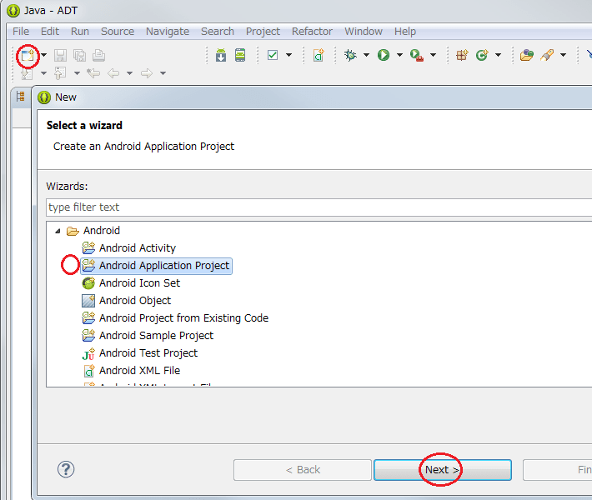Click the new Android XML file toolbar icon
This screenshot has height=500, width=592.
[319, 55]
